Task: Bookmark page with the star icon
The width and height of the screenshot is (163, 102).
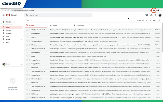Action: [x=150, y=10]
